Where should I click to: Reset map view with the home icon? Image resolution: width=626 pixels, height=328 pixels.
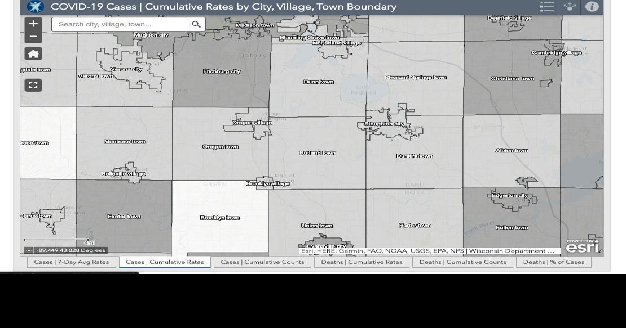(33, 53)
